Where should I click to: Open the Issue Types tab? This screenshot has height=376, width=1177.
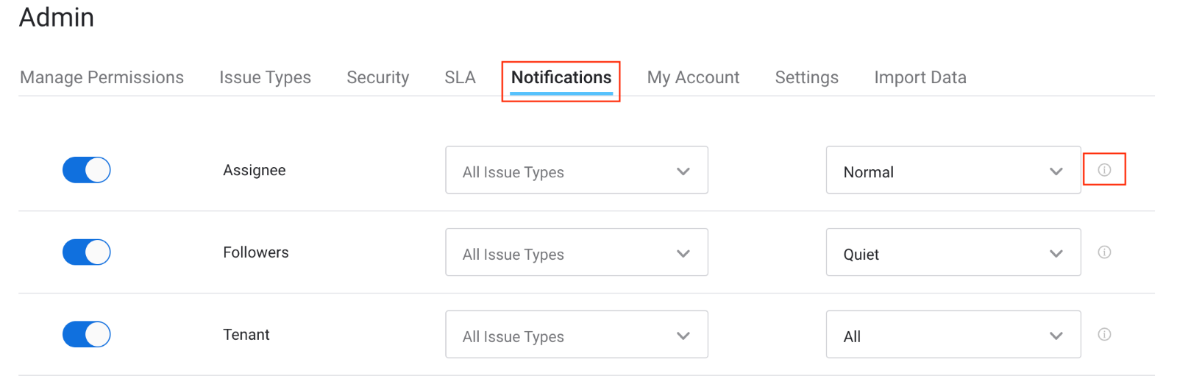[265, 77]
